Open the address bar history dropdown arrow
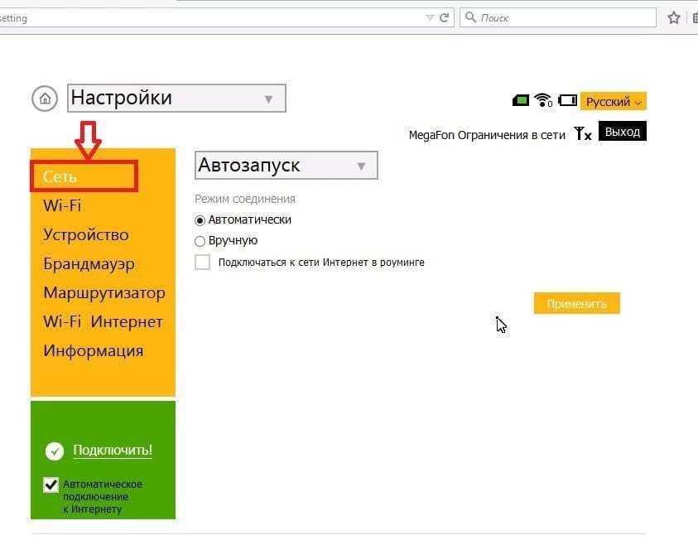Screen dimensions: 698x540 (430, 18)
